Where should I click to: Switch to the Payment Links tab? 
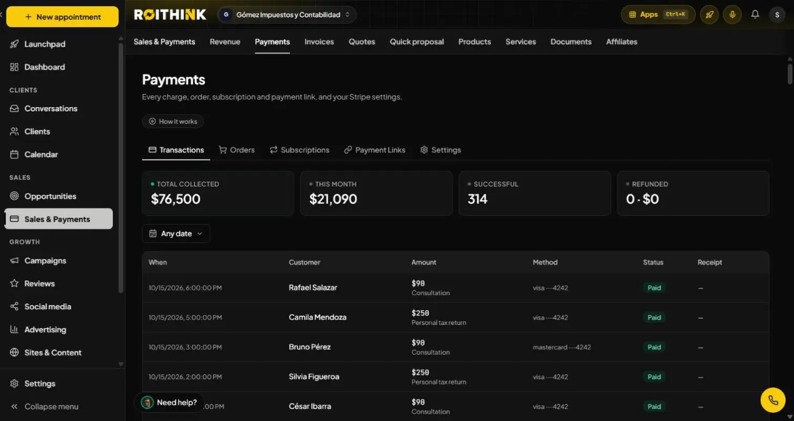[375, 150]
